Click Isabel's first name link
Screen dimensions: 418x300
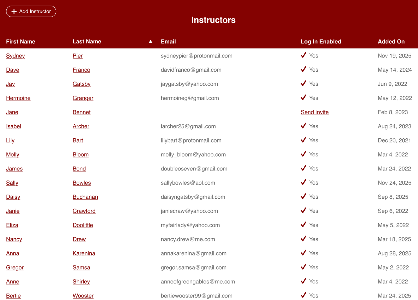click(13, 126)
